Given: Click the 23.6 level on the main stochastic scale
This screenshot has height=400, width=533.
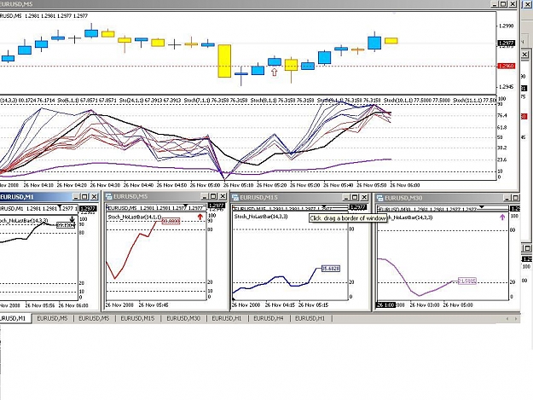Looking at the screenshot, I should coord(502,159).
